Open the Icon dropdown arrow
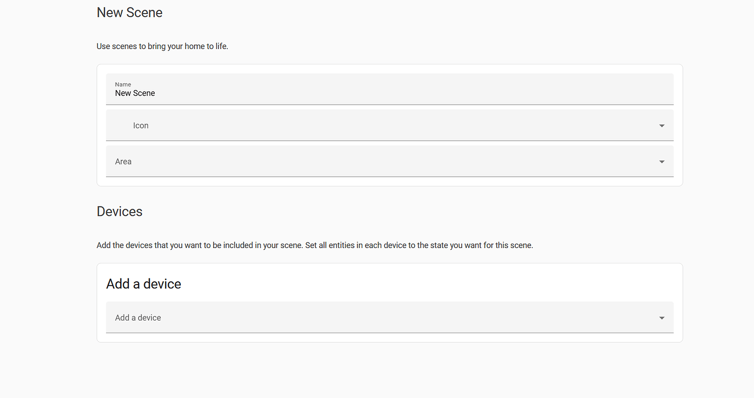 point(662,126)
